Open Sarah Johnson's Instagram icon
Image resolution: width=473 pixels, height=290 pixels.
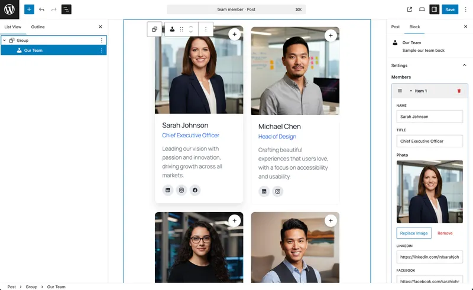pos(182,190)
